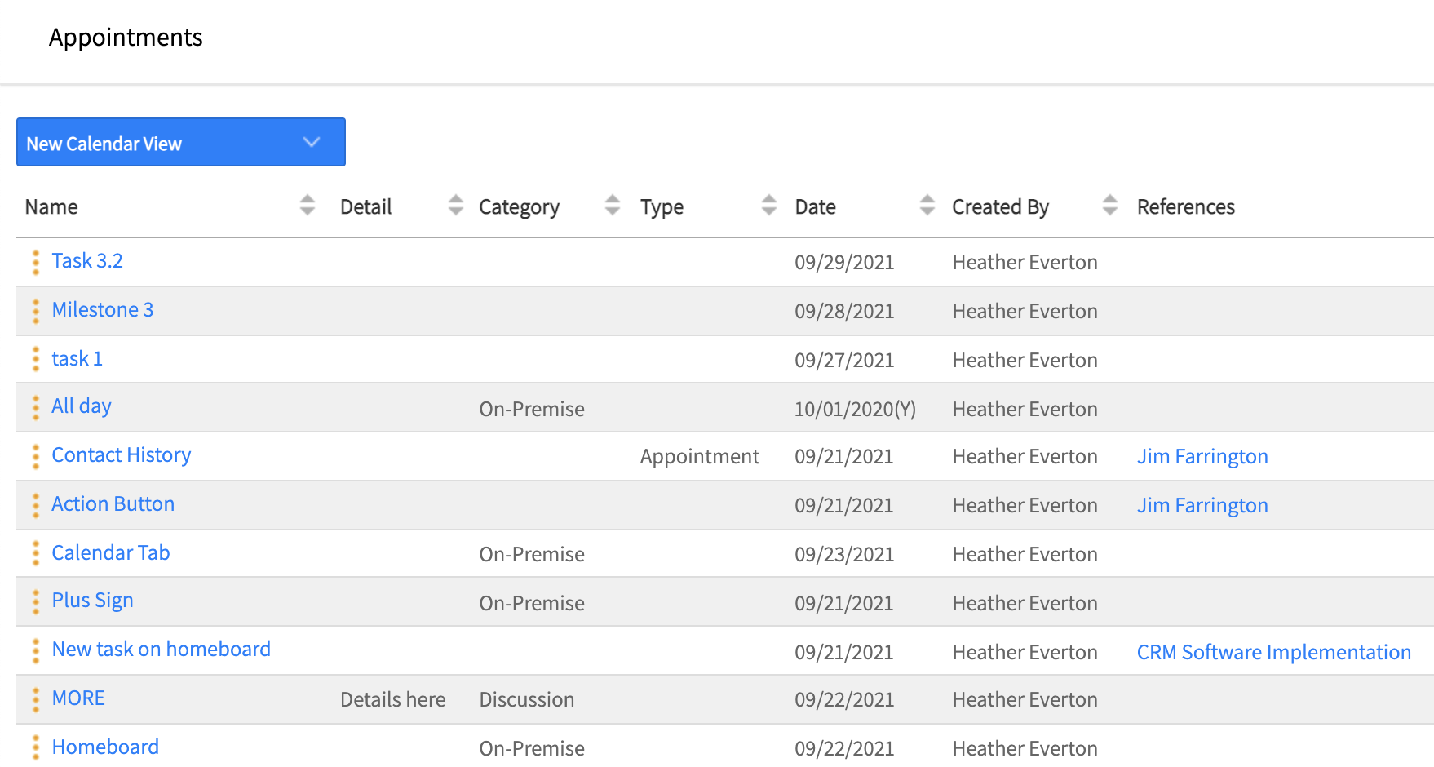Sort the table by Date column

coord(927,205)
